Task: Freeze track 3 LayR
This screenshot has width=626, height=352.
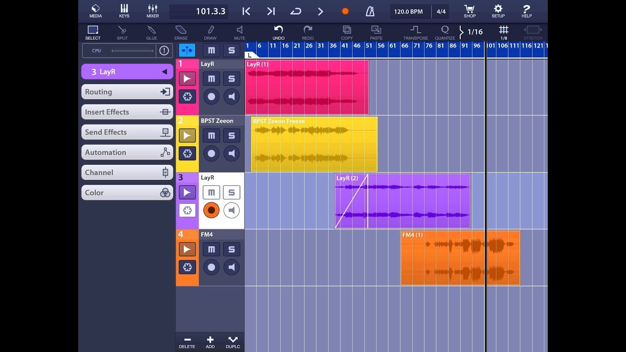Action: pyautogui.click(x=187, y=210)
